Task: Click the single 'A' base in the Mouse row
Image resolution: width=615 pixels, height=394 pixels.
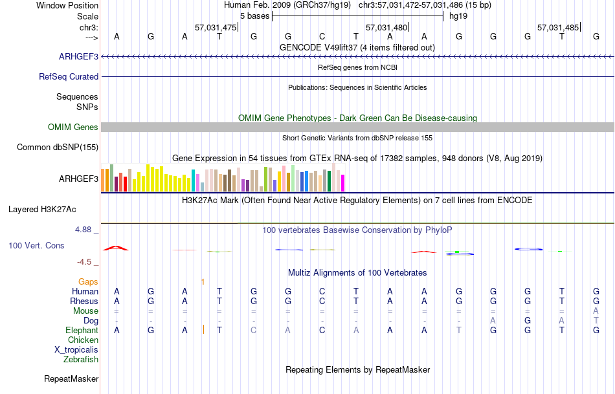Action: pos(596,311)
